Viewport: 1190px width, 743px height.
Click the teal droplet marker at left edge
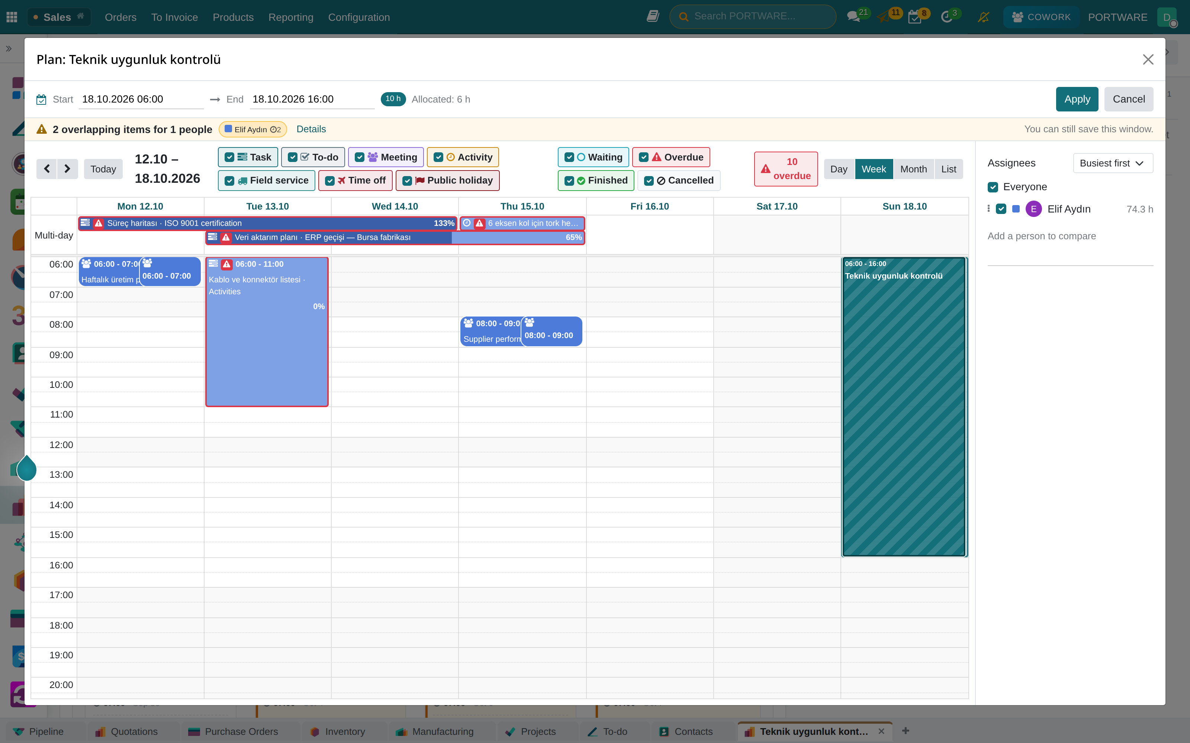pos(26,468)
